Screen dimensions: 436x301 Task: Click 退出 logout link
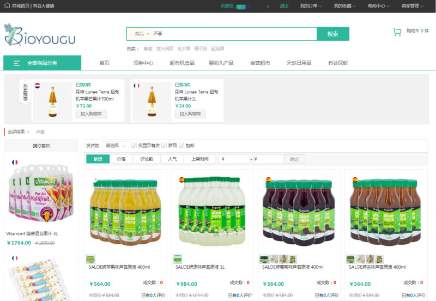[284, 6]
